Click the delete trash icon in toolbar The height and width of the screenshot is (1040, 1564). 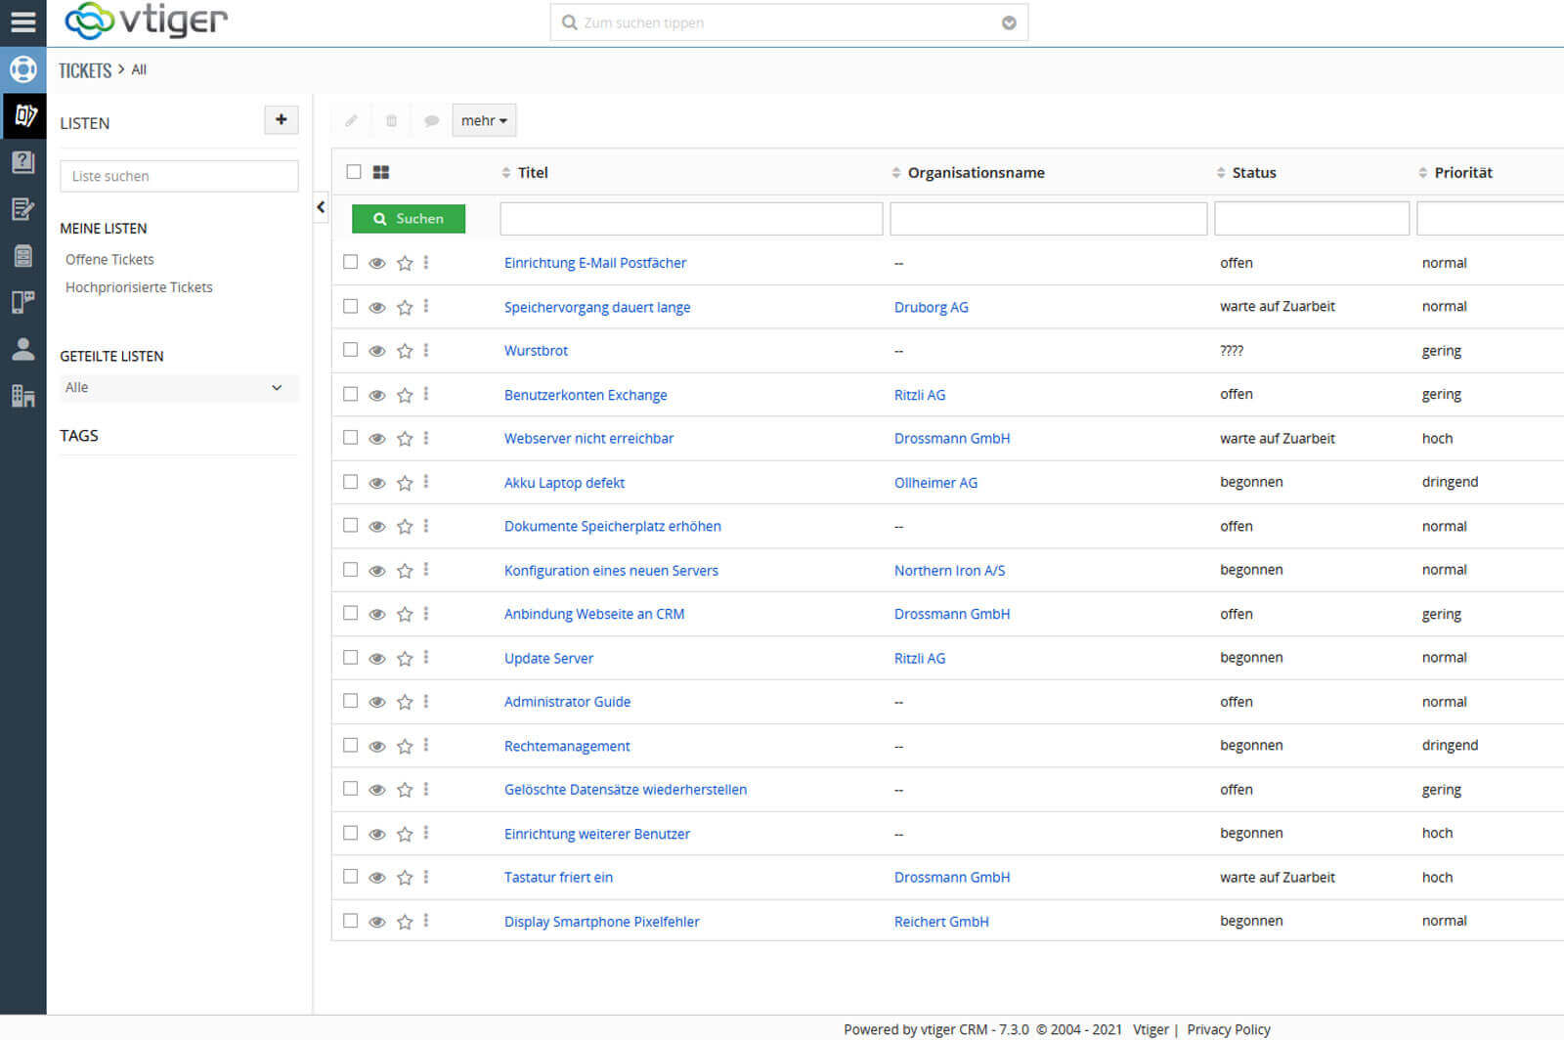pyautogui.click(x=391, y=120)
